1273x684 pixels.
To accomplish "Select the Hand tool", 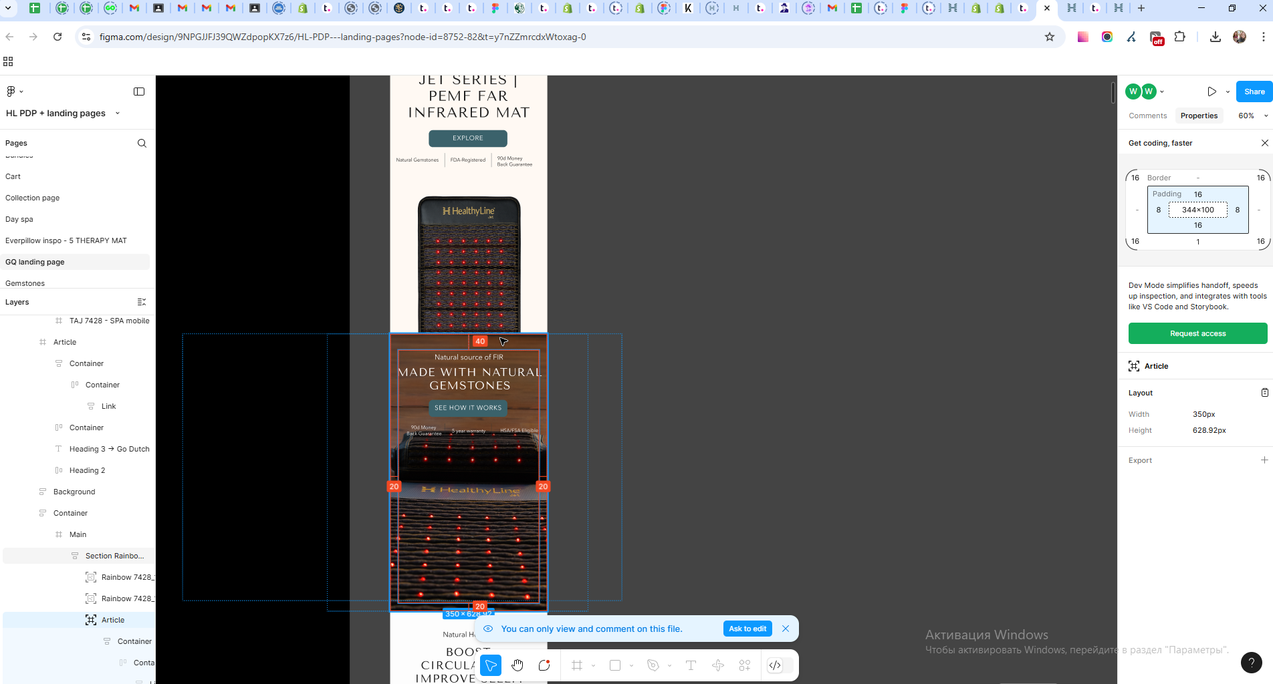I will click(x=517, y=665).
